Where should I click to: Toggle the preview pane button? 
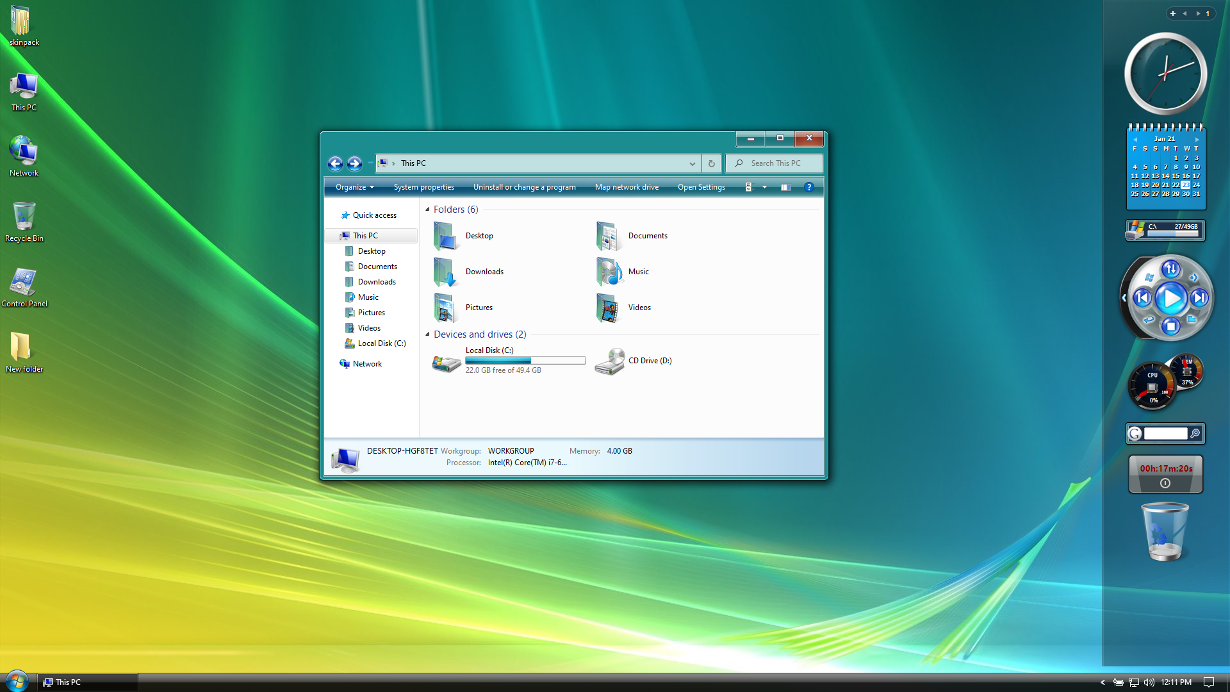click(785, 187)
